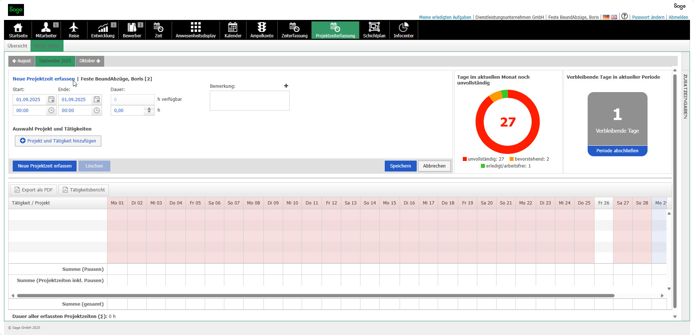Open the Schichtplan module
The image size is (694, 335).
coord(374,30)
